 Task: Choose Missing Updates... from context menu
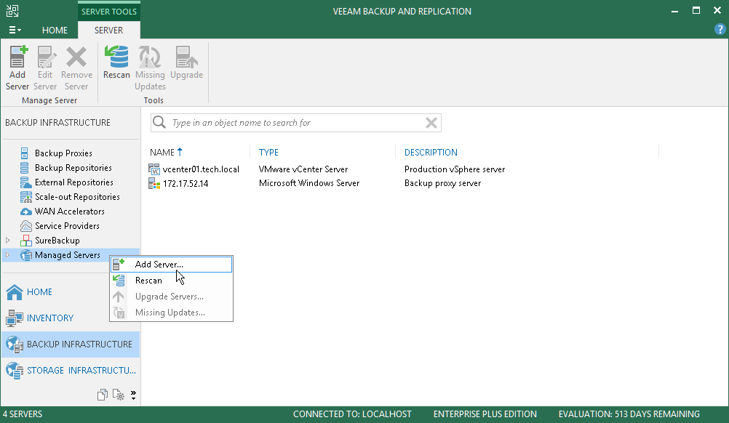coord(171,313)
